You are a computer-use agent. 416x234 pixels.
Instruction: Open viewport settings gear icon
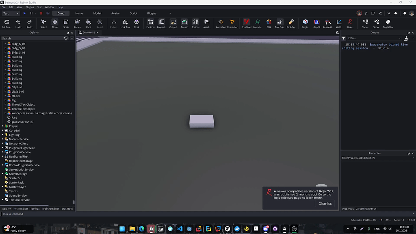tap(337, 32)
